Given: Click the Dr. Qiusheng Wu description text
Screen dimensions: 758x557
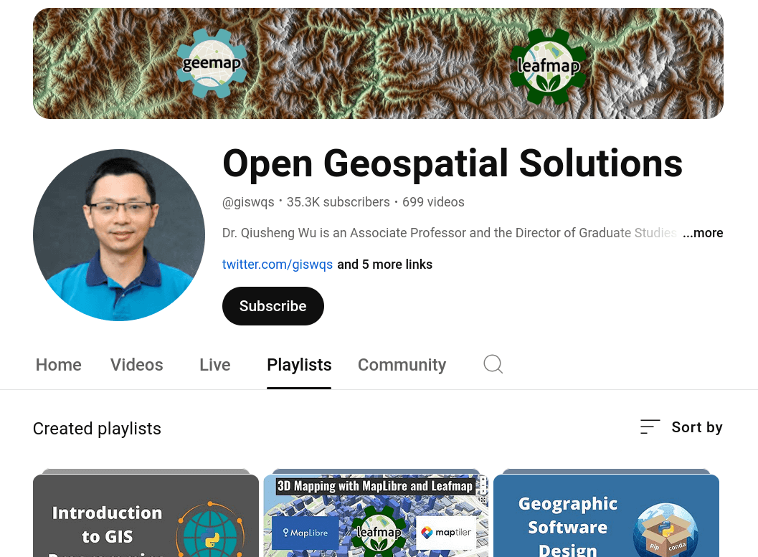Looking at the screenshot, I should pyautogui.click(x=449, y=233).
